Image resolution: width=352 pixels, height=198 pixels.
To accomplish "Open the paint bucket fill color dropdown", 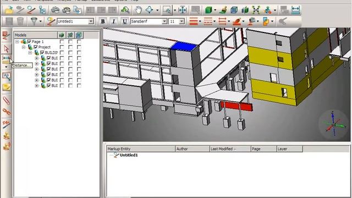I will click(257, 21).
